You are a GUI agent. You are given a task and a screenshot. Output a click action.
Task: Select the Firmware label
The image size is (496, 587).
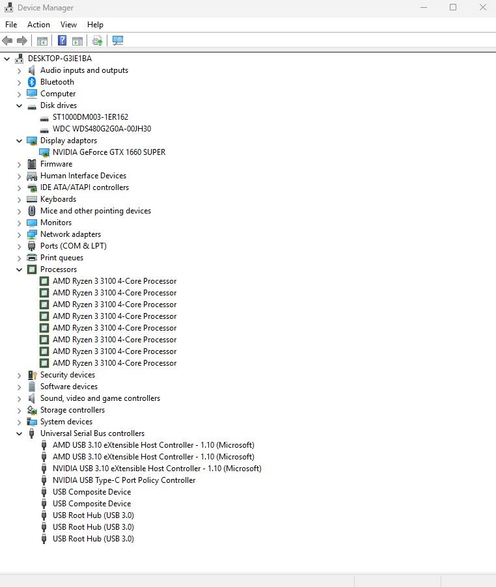[56, 164]
